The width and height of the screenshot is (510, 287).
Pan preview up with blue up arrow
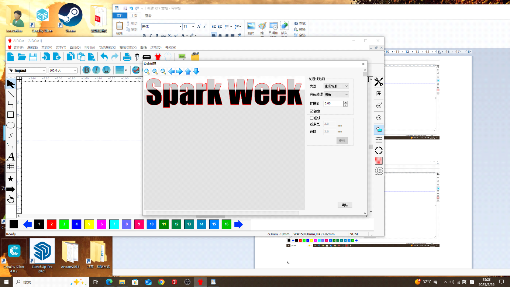click(x=188, y=71)
